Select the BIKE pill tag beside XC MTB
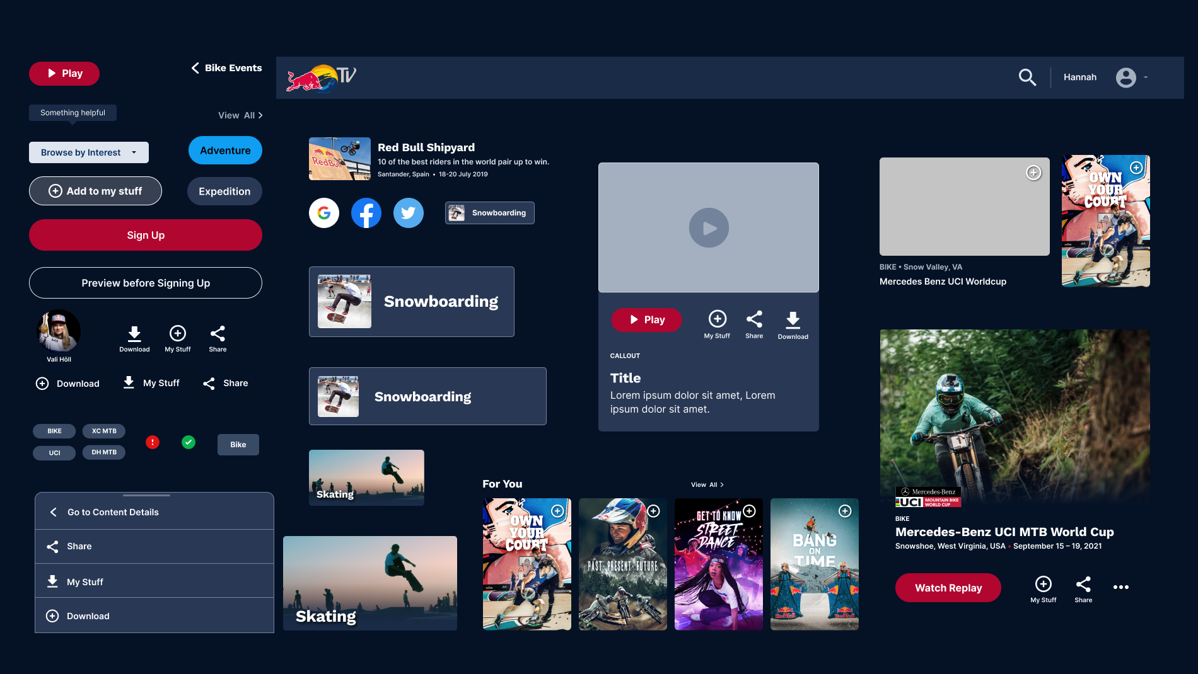The height and width of the screenshot is (674, 1198). coord(54,431)
